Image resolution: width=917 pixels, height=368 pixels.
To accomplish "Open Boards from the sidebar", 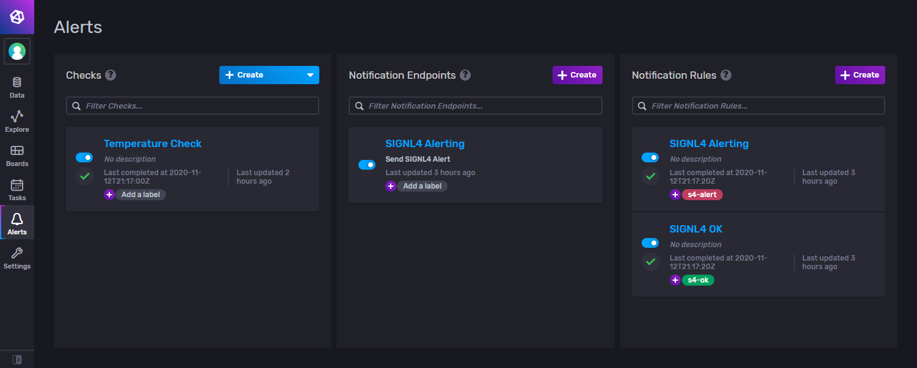I will [17, 156].
